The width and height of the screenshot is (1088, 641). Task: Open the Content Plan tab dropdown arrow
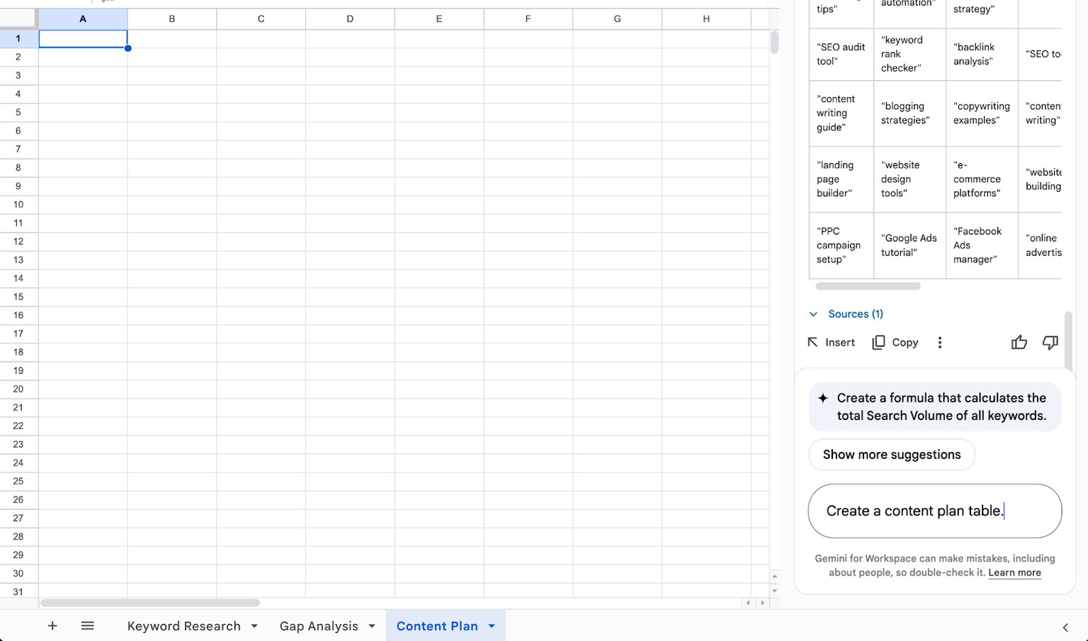[x=492, y=626]
